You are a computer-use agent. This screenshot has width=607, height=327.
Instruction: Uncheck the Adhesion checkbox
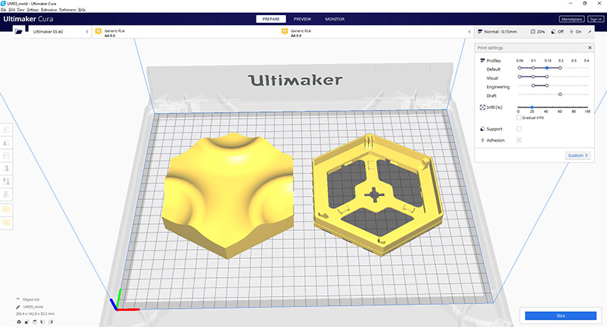[519, 140]
